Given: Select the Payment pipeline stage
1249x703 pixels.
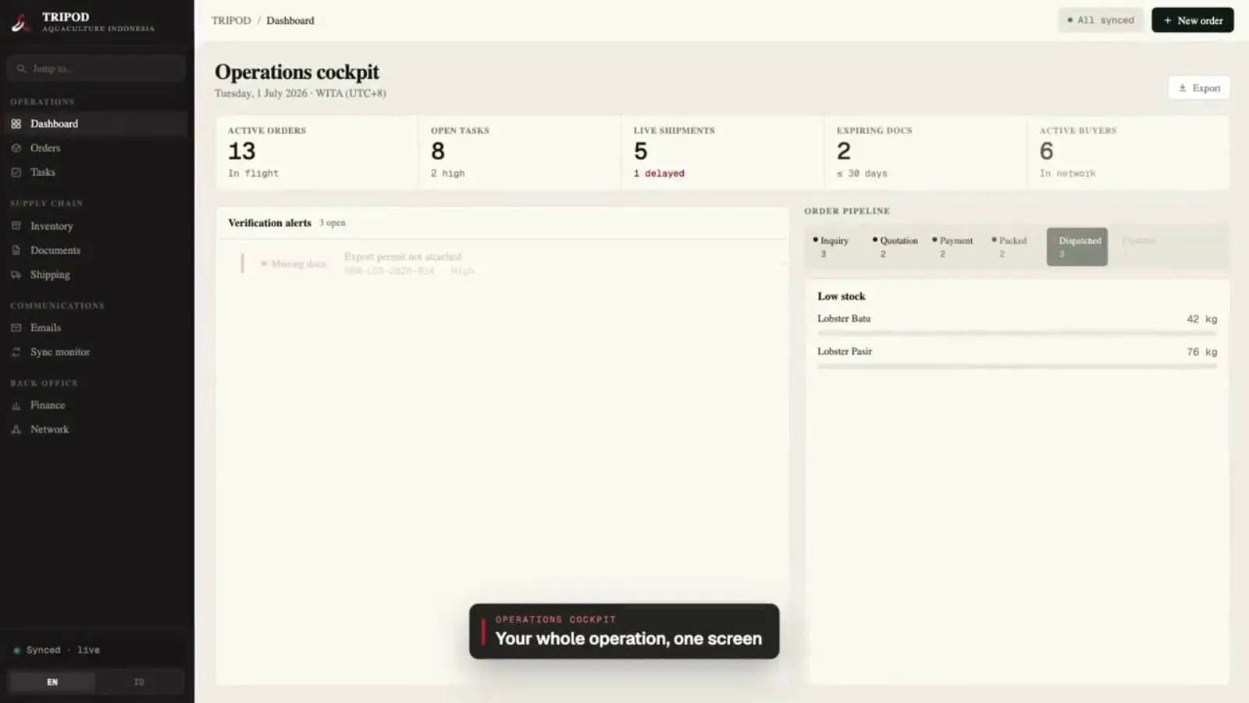Looking at the screenshot, I should pos(955,247).
